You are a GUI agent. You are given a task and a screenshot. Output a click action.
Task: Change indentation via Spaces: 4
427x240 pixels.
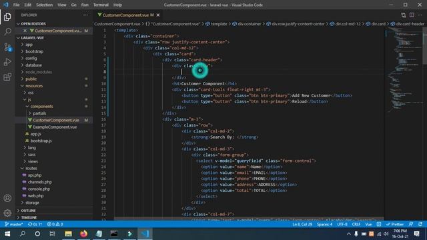pyautogui.click(x=324, y=224)
